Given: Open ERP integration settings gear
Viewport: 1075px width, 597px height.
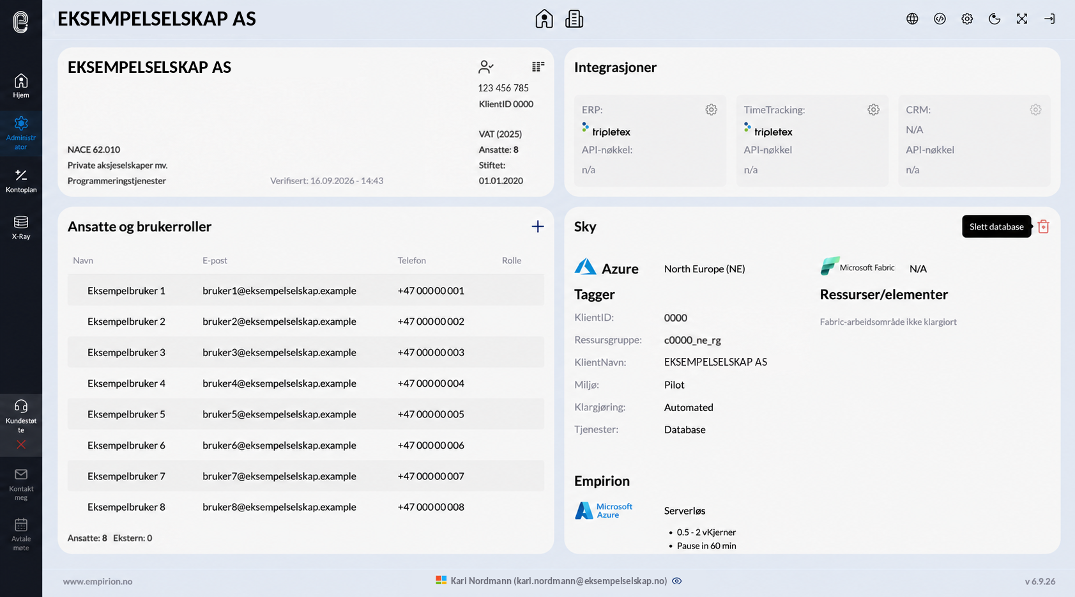Looking at the screenshot, I should (711, 110).
